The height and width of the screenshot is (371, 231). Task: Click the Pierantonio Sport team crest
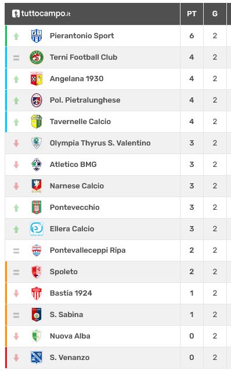(x=37, y=36)
